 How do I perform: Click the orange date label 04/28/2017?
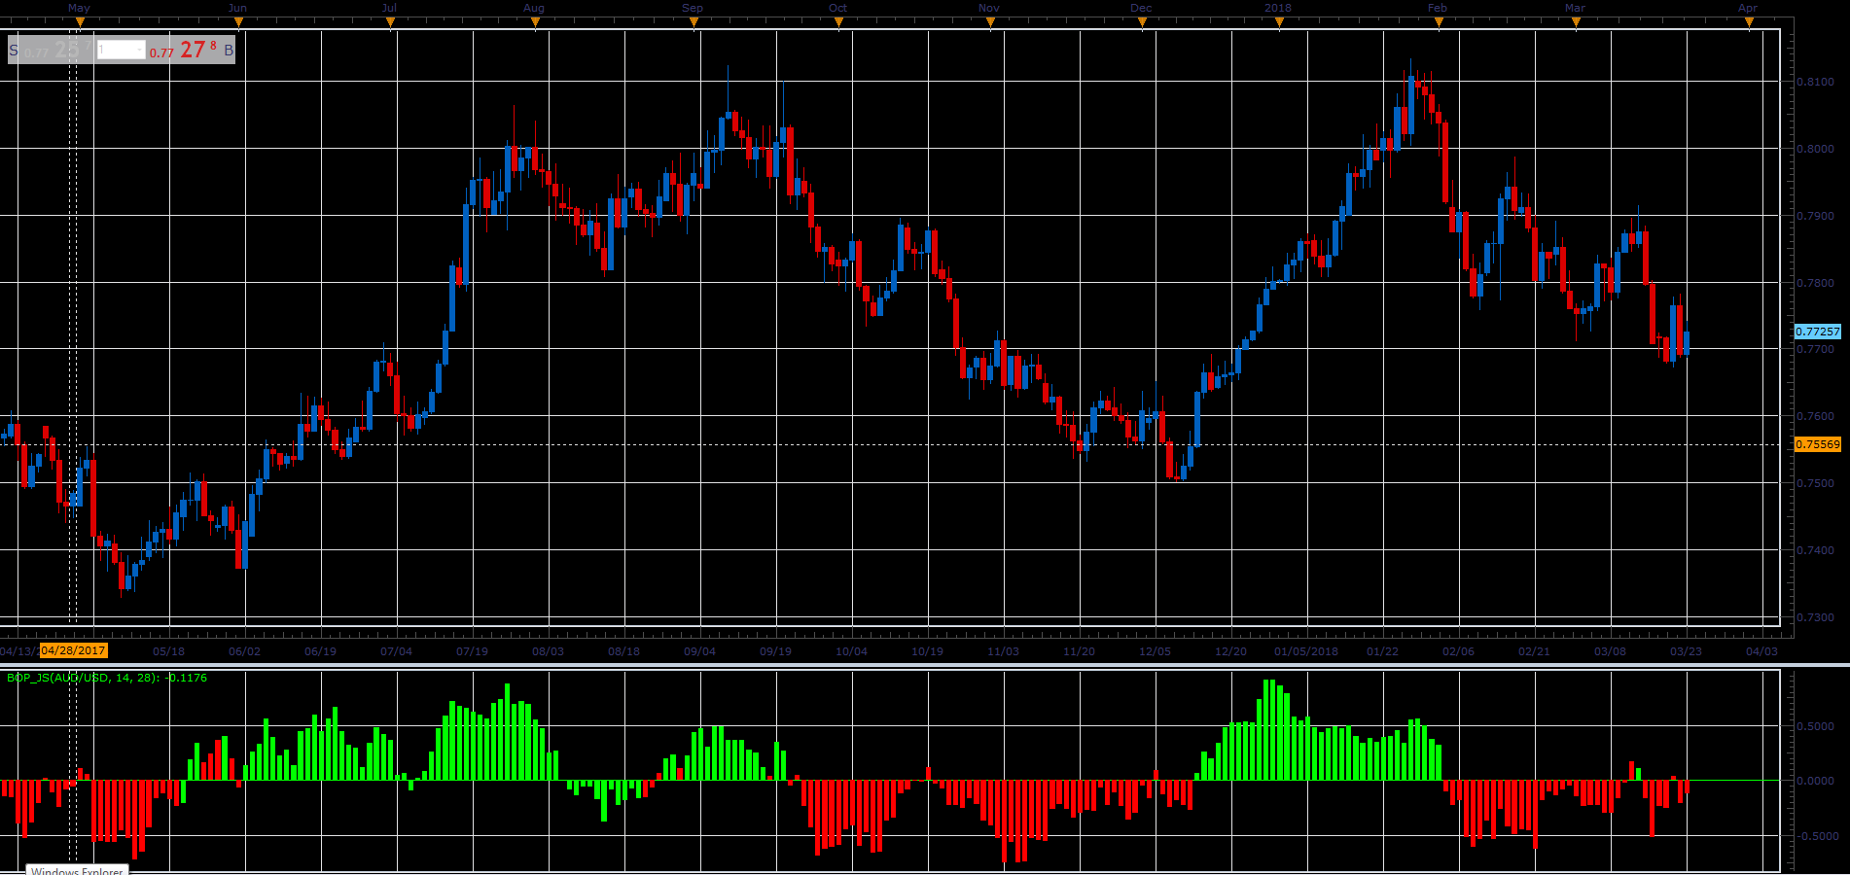click(x=74, y=650)
